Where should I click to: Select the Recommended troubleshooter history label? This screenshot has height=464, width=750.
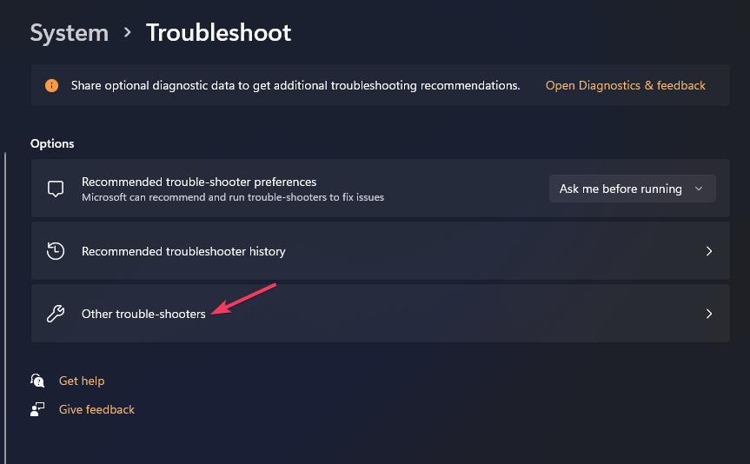183,251
